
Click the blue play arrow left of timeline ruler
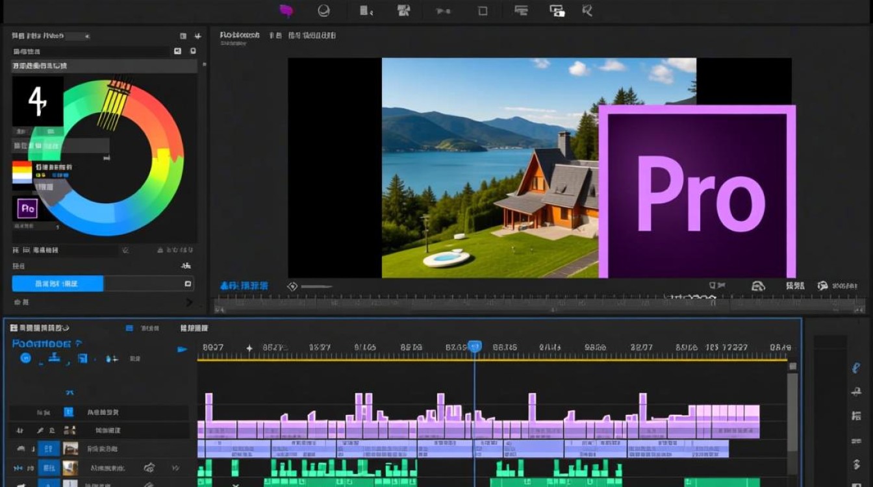point(182,349)
